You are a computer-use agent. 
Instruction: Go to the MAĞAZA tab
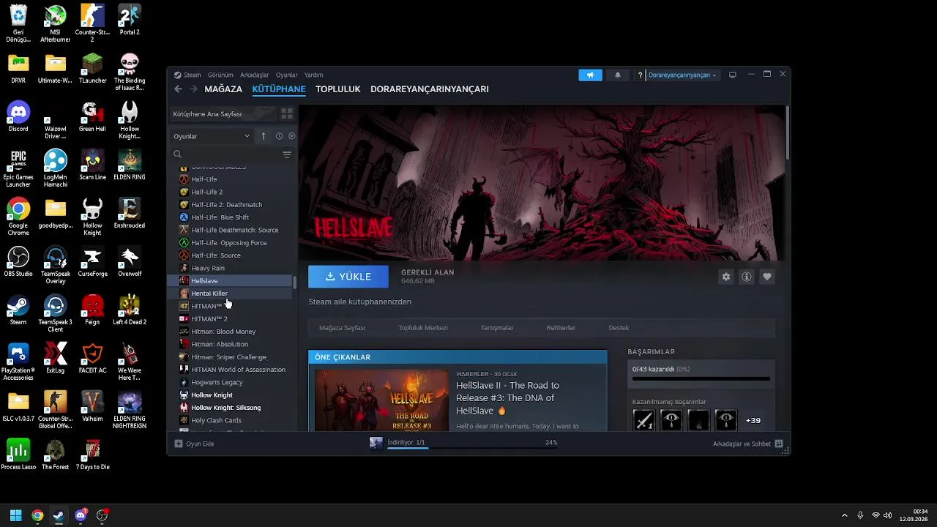click(223, 89)
